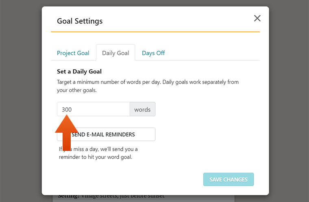
Task: Click the orange arrow pointing at the field
Action: pos(67,133)
